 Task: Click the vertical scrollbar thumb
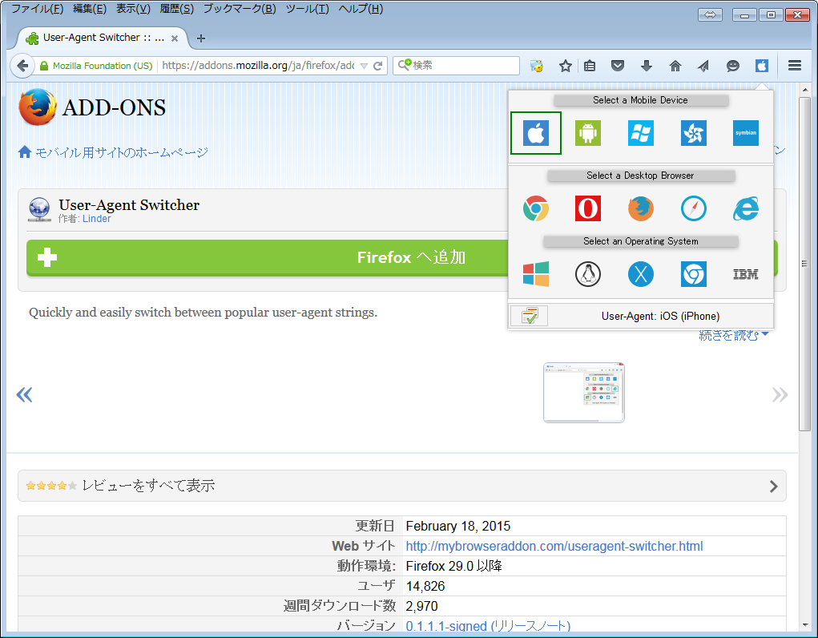click(x=804, y=264)
